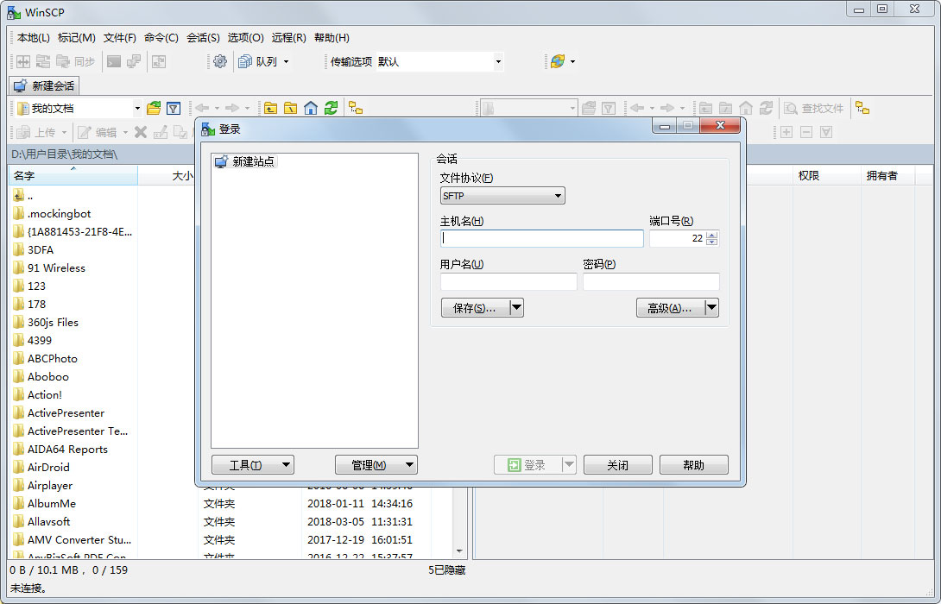
Task: Select 新建站点 in the site list
Action: click(245, 161)
